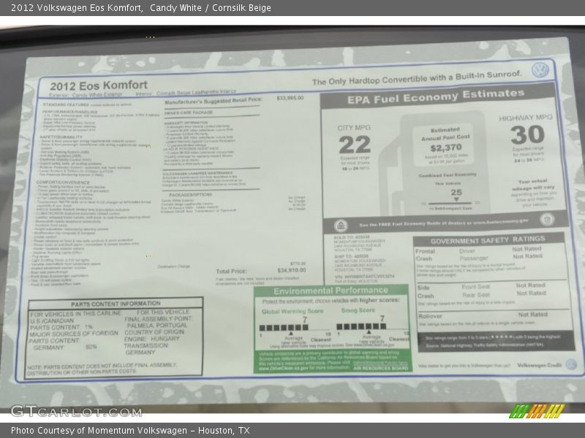585x438 pixels.
Task: Click the EPA seal icon
Action: (x=341, y=226)
